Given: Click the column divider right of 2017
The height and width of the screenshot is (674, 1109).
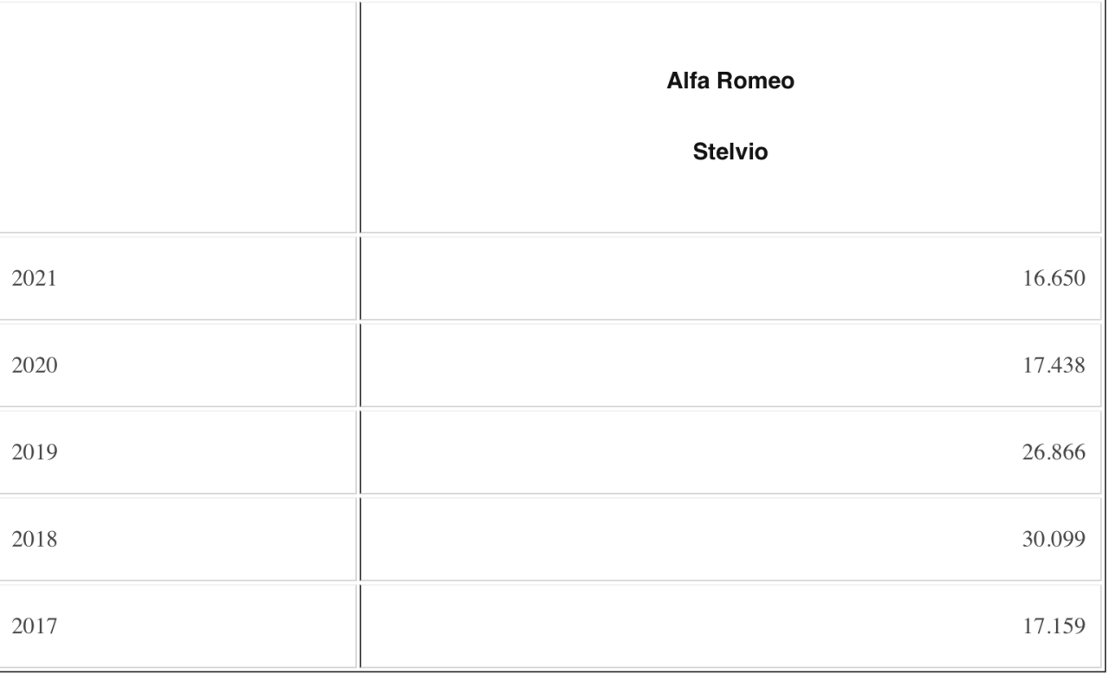Looking at the screenshot, I should (359, 625).
